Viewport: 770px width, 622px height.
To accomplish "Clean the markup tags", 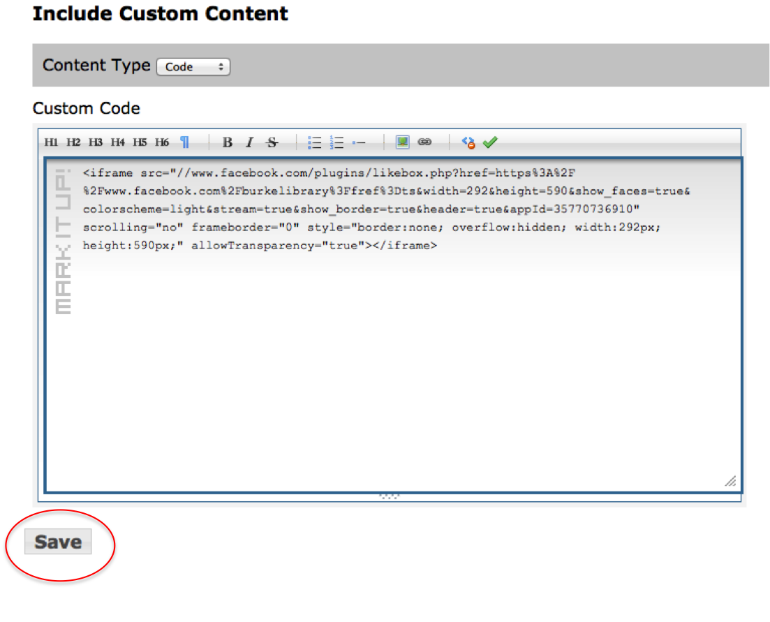I will pyautogui.click(x=468, y=142).
